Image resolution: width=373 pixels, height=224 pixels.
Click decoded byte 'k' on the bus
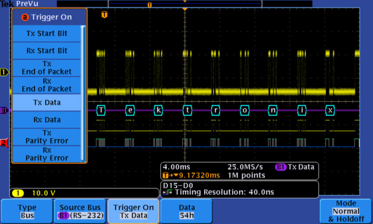coord(158,110)
